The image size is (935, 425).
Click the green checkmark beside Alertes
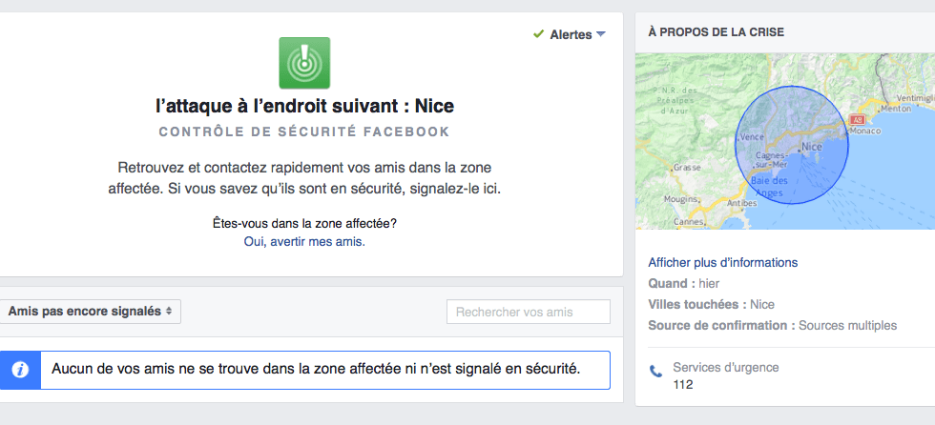click(x=539, y=34)
